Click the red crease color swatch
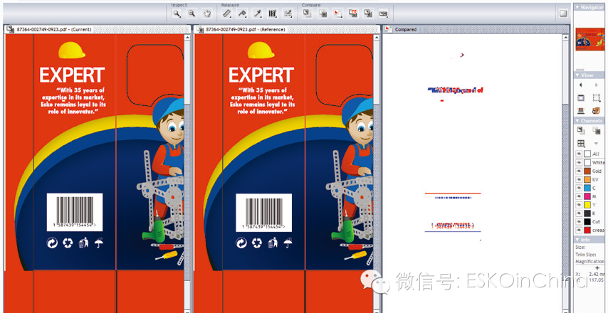 point(587,230)
